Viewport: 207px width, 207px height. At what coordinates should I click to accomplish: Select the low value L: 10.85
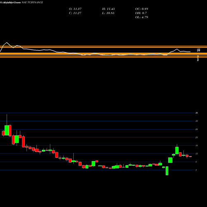click(108, 13)
